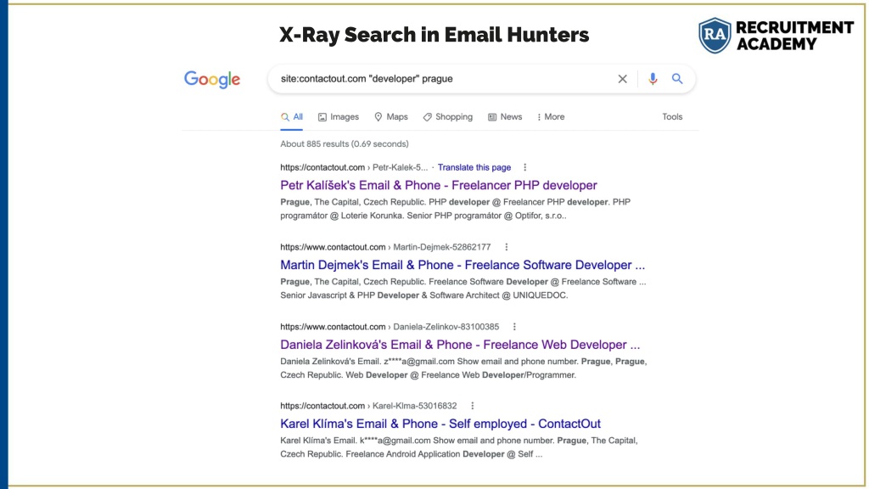The height and width of the screenshot is (489, 869).
Task: Open the Shopping tab
Action: tap(448, 117)
